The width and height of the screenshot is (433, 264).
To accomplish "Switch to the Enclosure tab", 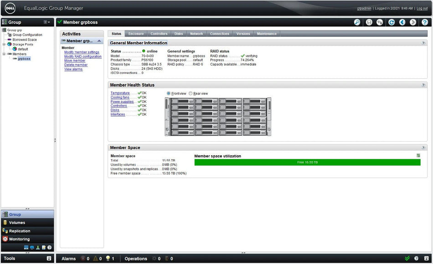I will pos(136,34).
